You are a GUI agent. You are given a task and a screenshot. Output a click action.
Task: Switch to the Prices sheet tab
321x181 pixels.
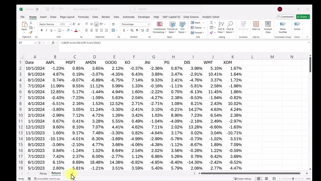coord(43,173)
